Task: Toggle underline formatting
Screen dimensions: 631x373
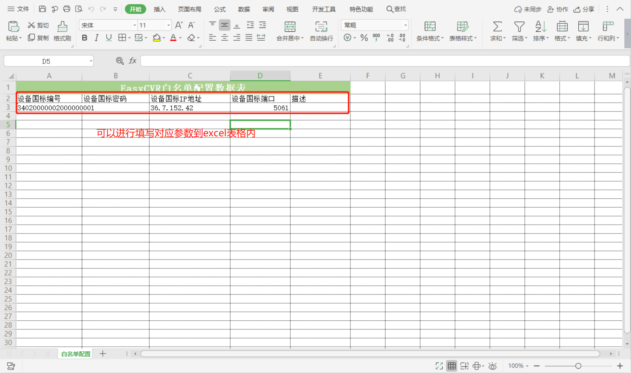Action: [109, 38]
